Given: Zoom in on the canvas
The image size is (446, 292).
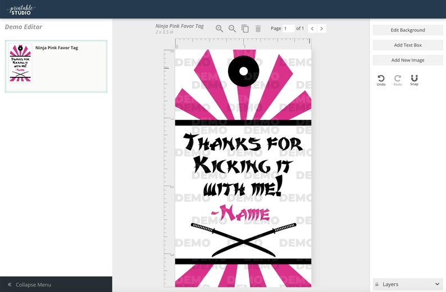Looking at the screenshot, I should pyautogui.click(x=219, y=29).
